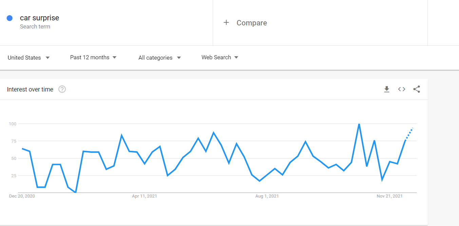Click the Search term label under car surprise
The width and height of the screenshot is (459, 226).
pyautogui.click(x=35, y=27)
